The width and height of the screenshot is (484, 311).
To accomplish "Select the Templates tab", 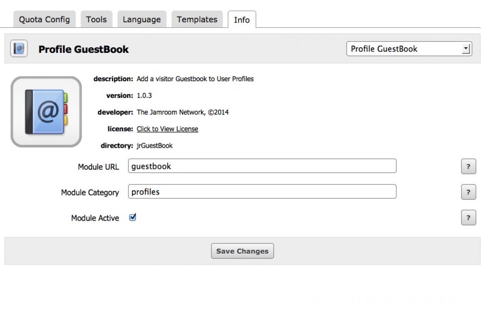I will coord(197,20).
